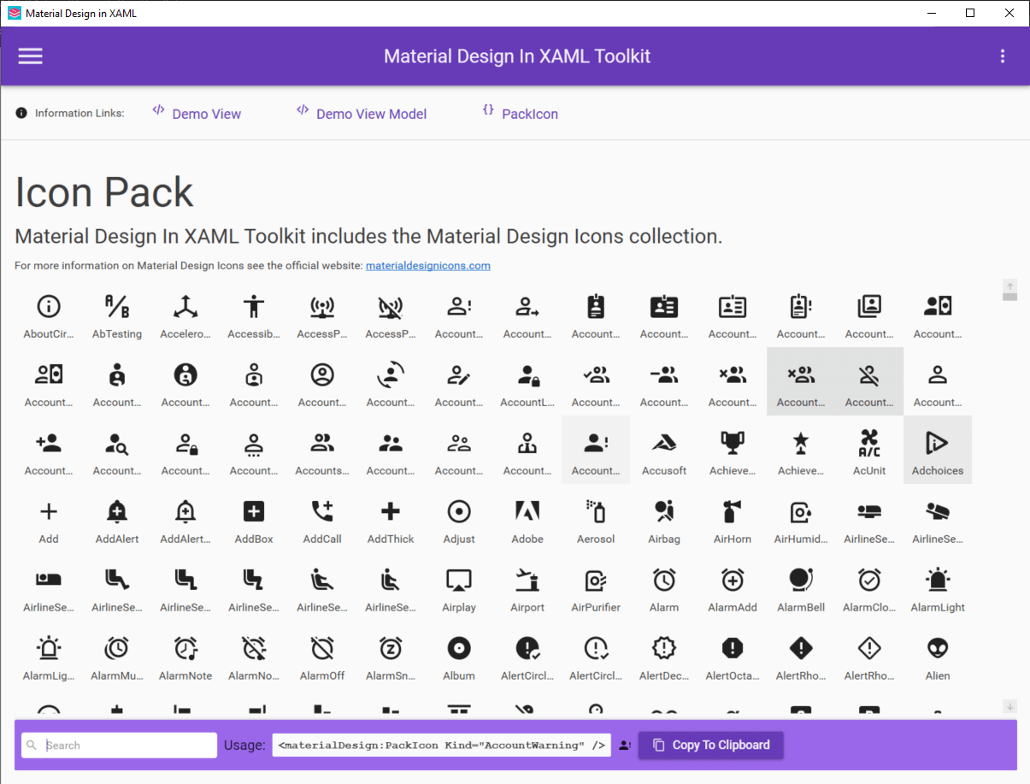Click the search magnifier icon
Image resolution: width=1030 pixels, height=784 pixels.
click(x=32, y=746)
